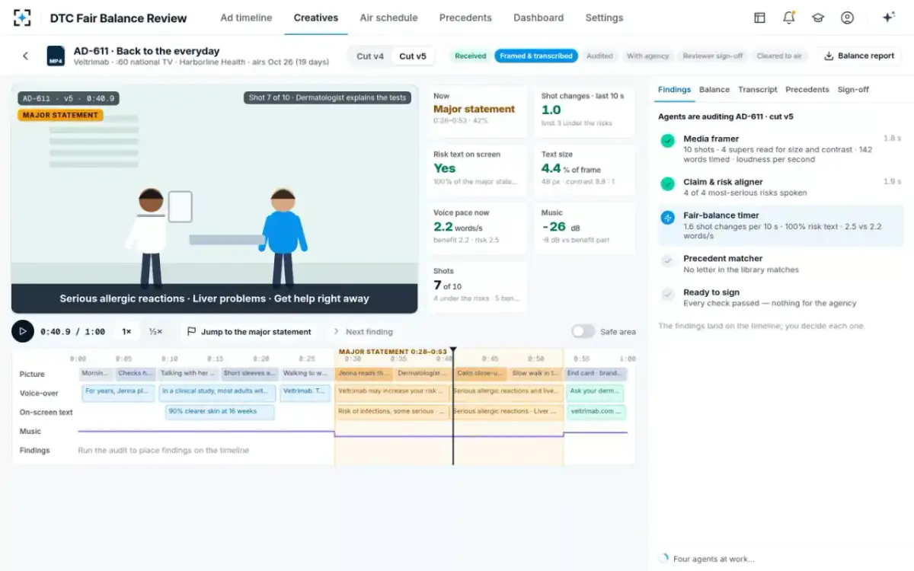The image size is (914, 571).
Task: Click the Precedent matcher grey check icon
Action: pos(667,260)
